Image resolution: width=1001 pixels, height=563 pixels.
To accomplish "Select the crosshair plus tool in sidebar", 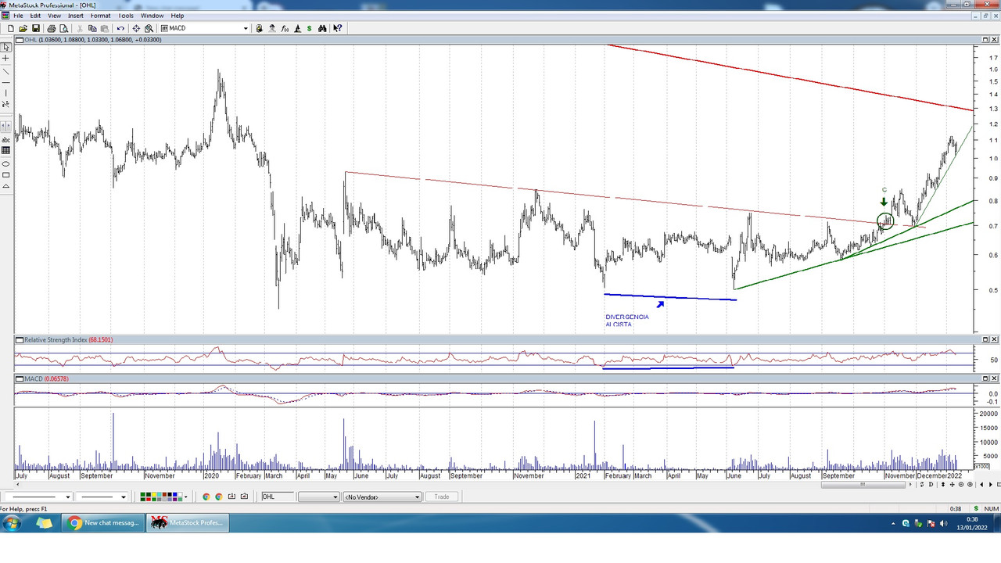I will (6, 59).
